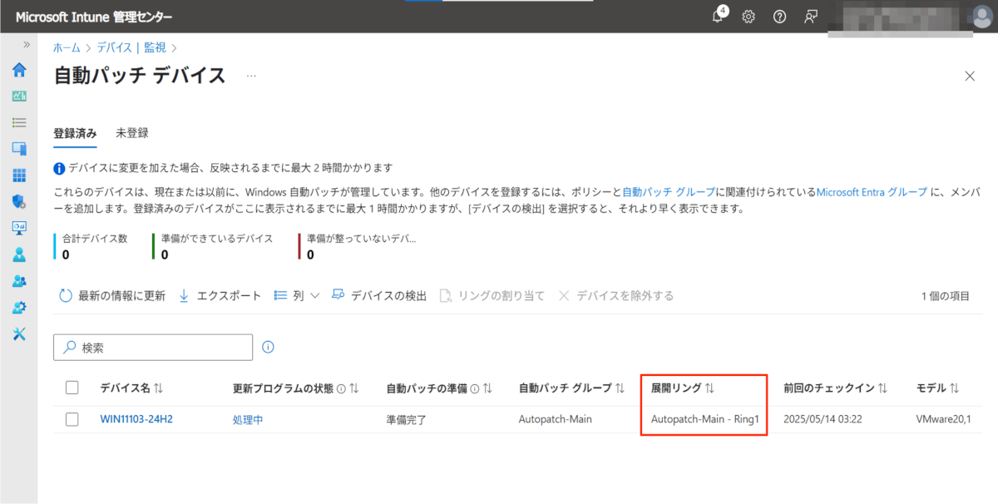Open the feedback icon in header
The image size is (998, 504).
tap(811, 17)
